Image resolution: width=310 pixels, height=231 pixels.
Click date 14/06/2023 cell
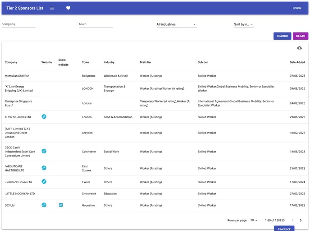(297, 152)
